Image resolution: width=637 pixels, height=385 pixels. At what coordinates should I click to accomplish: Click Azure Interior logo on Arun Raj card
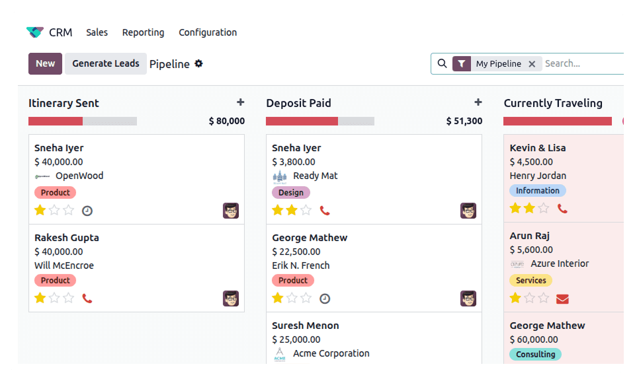[517, 264]
